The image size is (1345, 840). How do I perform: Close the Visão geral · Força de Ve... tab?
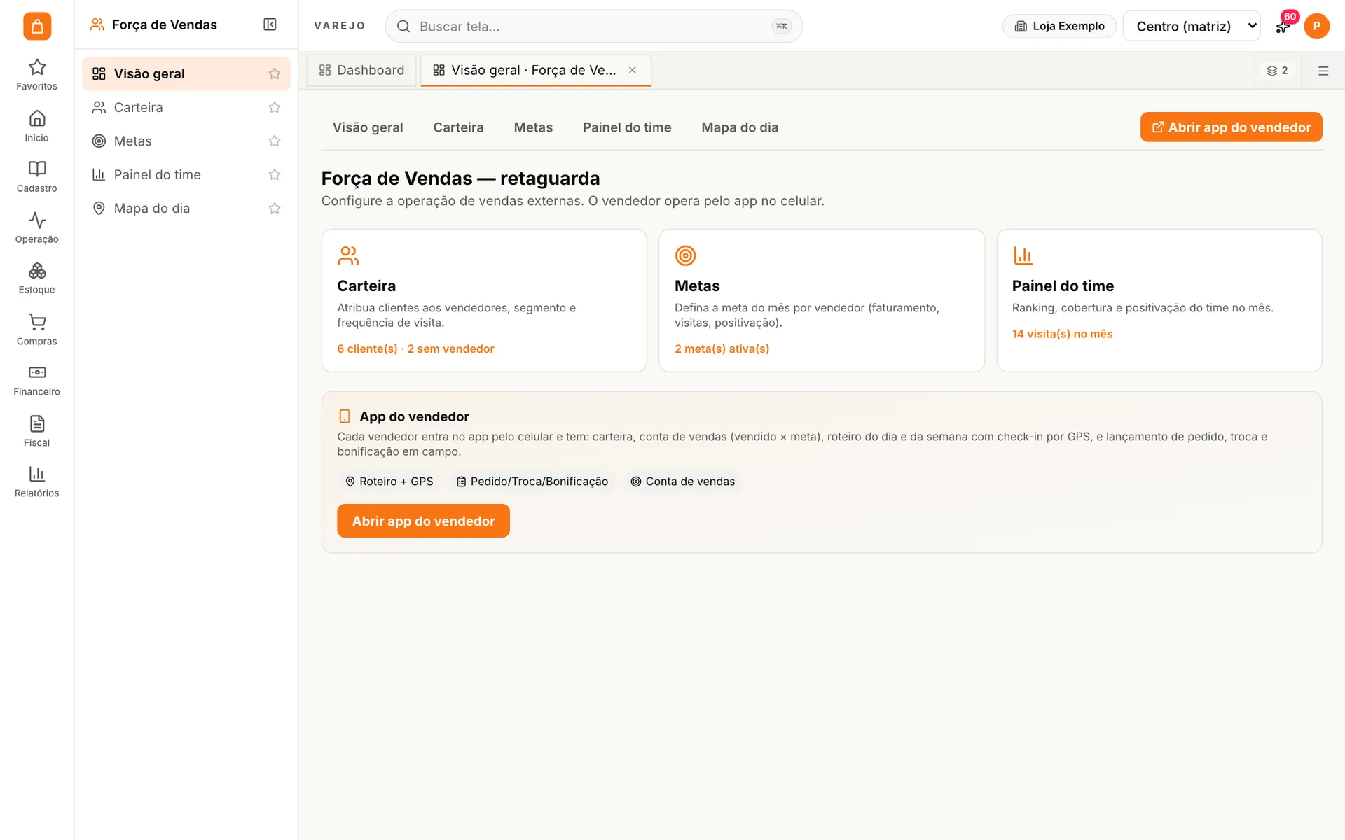[x=632, y=70]
